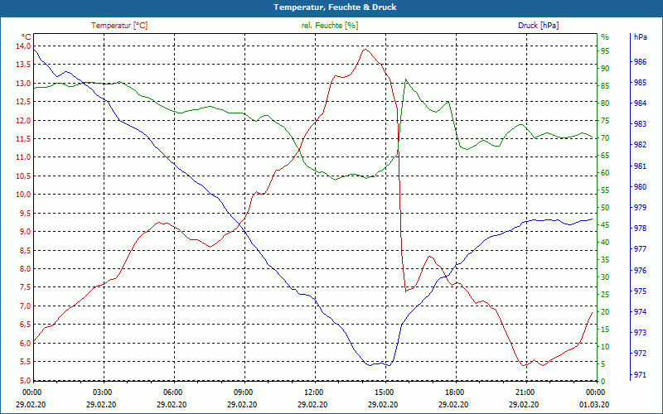663x414 pixels.
Task: Click the "60" humidity axis value
Action: (605, 173)
